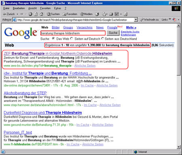Open the Acrobat PDF dropdown arrow
Viewport: 182px width, 155px height.
pos(178,20)
